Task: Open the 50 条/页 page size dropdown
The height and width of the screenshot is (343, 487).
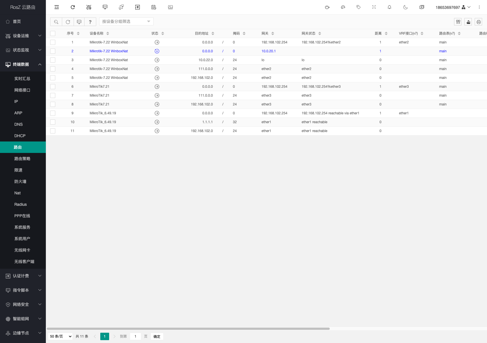Action: pos(60,336)
